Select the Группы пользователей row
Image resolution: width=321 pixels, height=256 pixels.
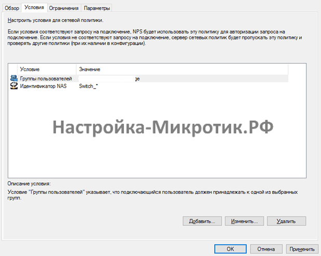pyautogui.click(x=149, y=79)
